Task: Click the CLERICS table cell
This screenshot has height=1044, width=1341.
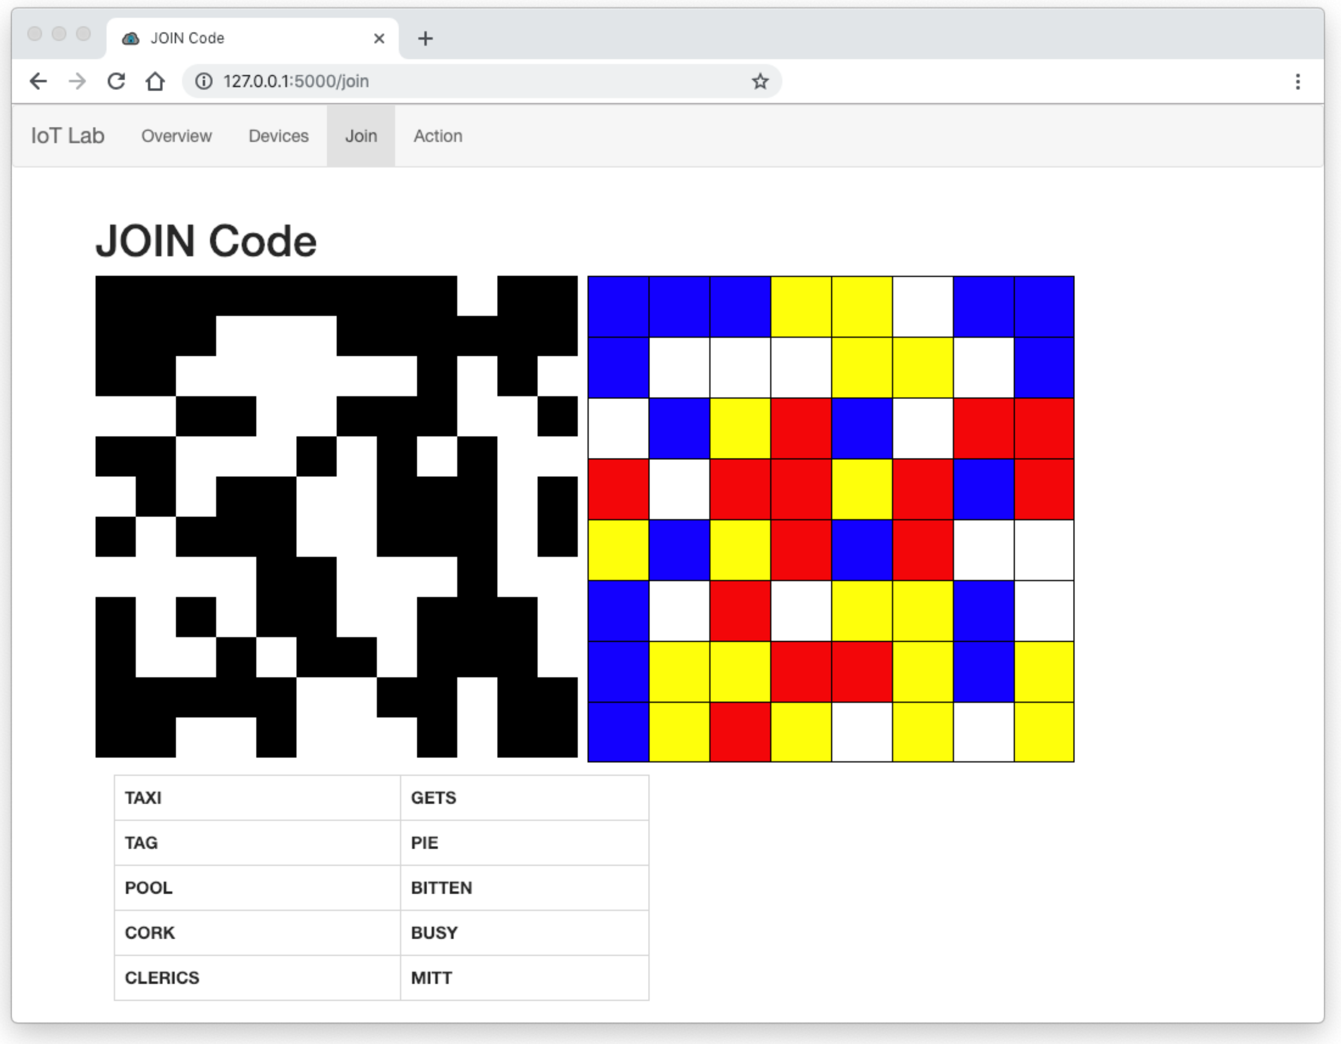Action: point(257,977)
